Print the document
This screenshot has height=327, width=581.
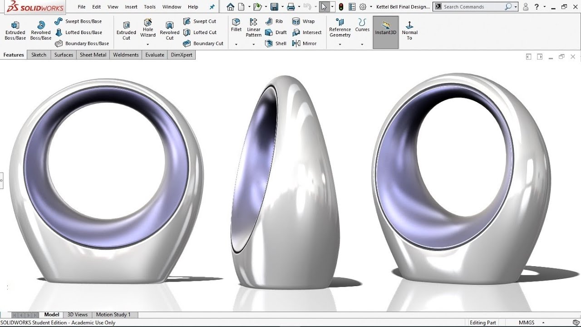pos(291,7)
